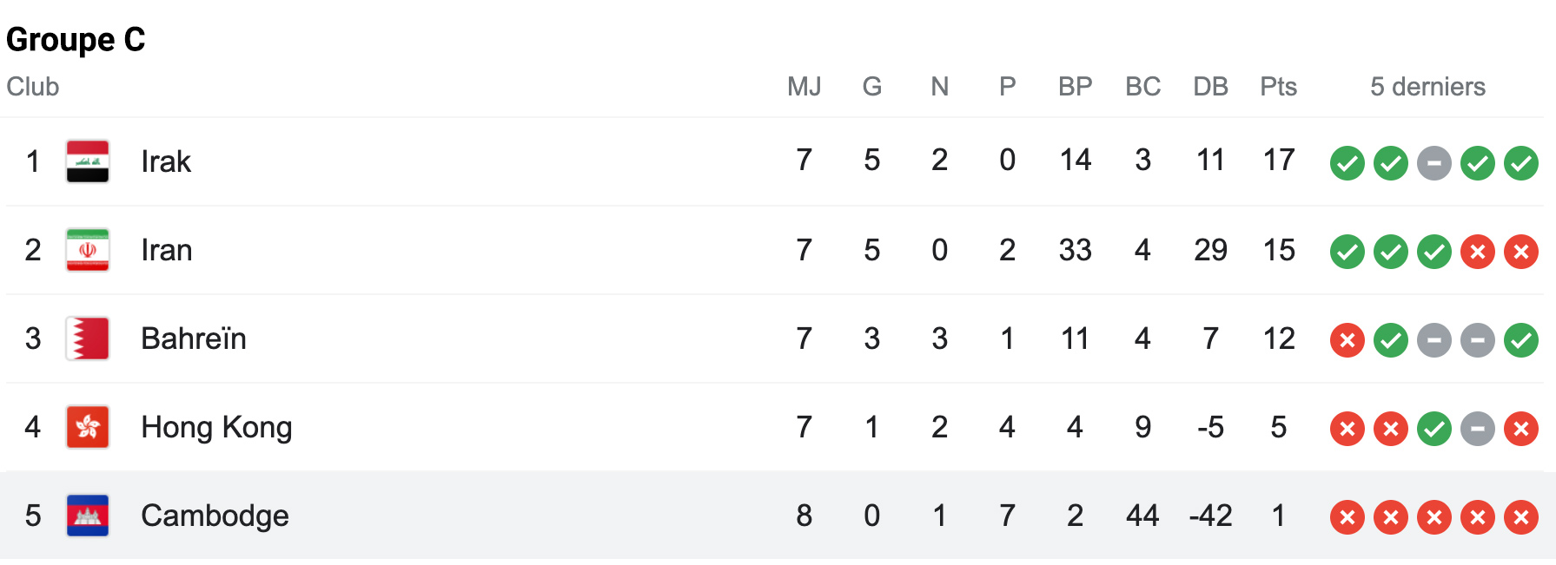
Task: Open the Iran team link
Action: [x=167, y=250]
